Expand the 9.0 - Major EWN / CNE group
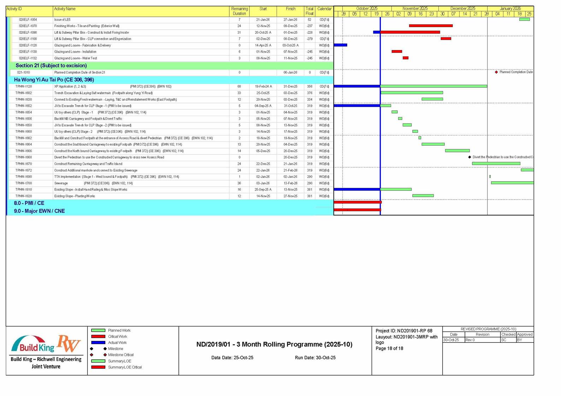The height and width of the screenshot is (396, 561). pos(39,211)
